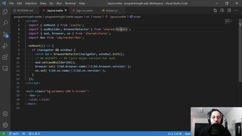Image resolution: width=242 pixels, height=136 pixels.
Task: Expand the programmingtil-svelte breadcrumb
Action: pos(28,17)
